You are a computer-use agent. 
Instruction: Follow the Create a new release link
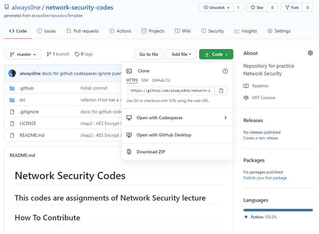(x=261, y=138)
